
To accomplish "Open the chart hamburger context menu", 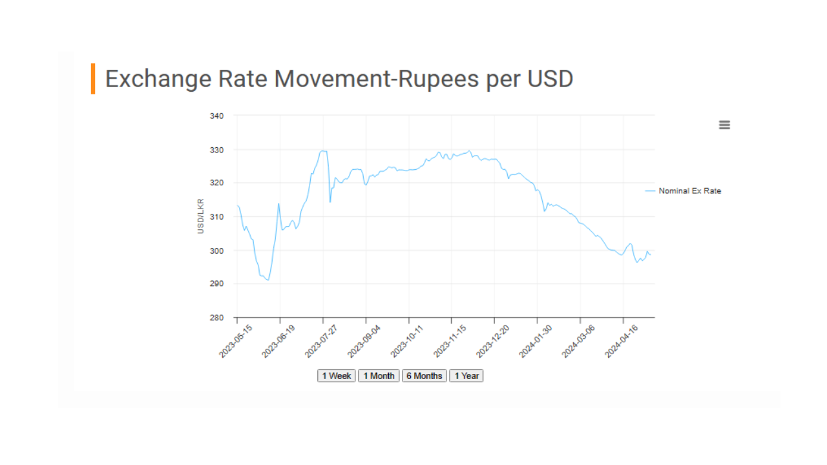I will point(724,125).
